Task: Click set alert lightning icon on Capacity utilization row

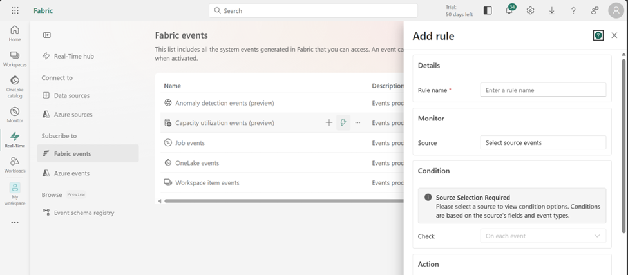Action: pos(343,123)
